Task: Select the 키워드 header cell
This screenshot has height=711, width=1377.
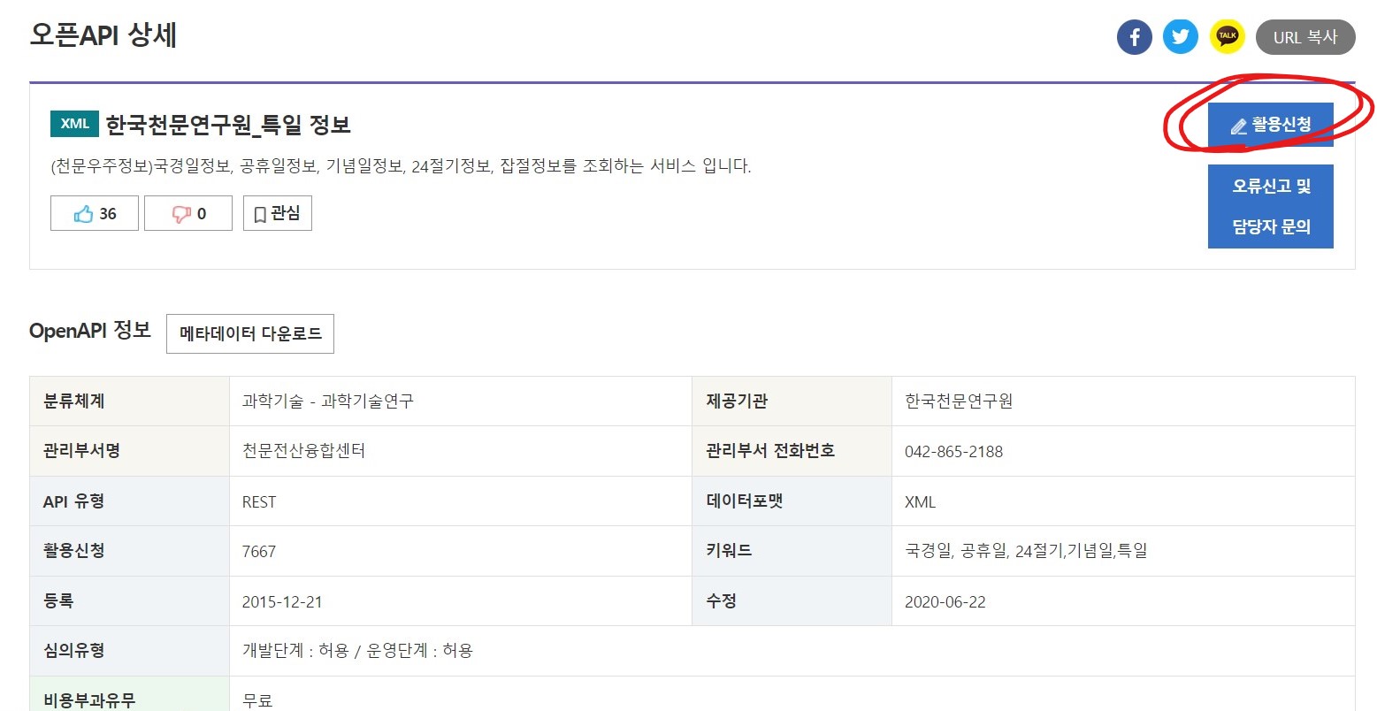Action: (x=792, y=551)
